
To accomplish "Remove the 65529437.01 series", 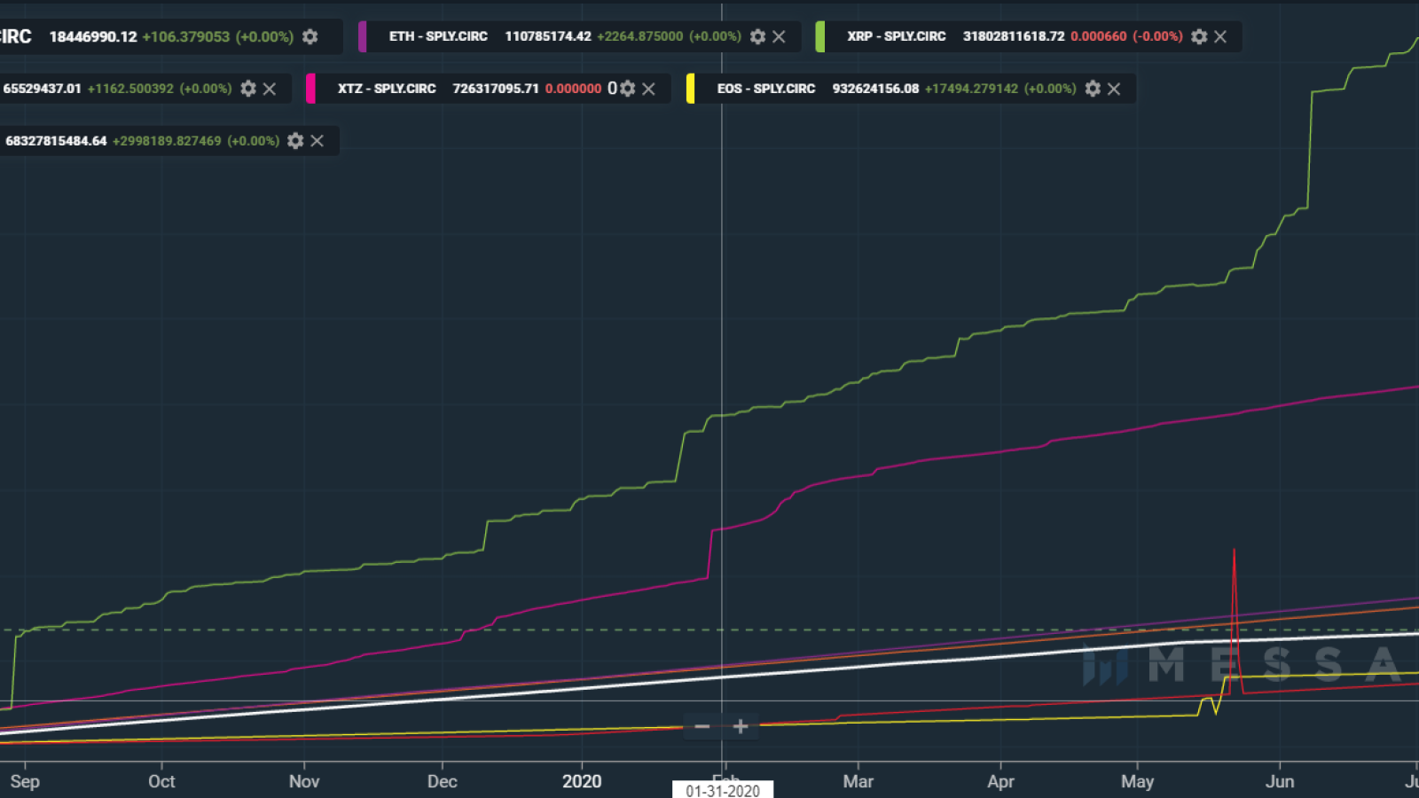I will (270, 89).
